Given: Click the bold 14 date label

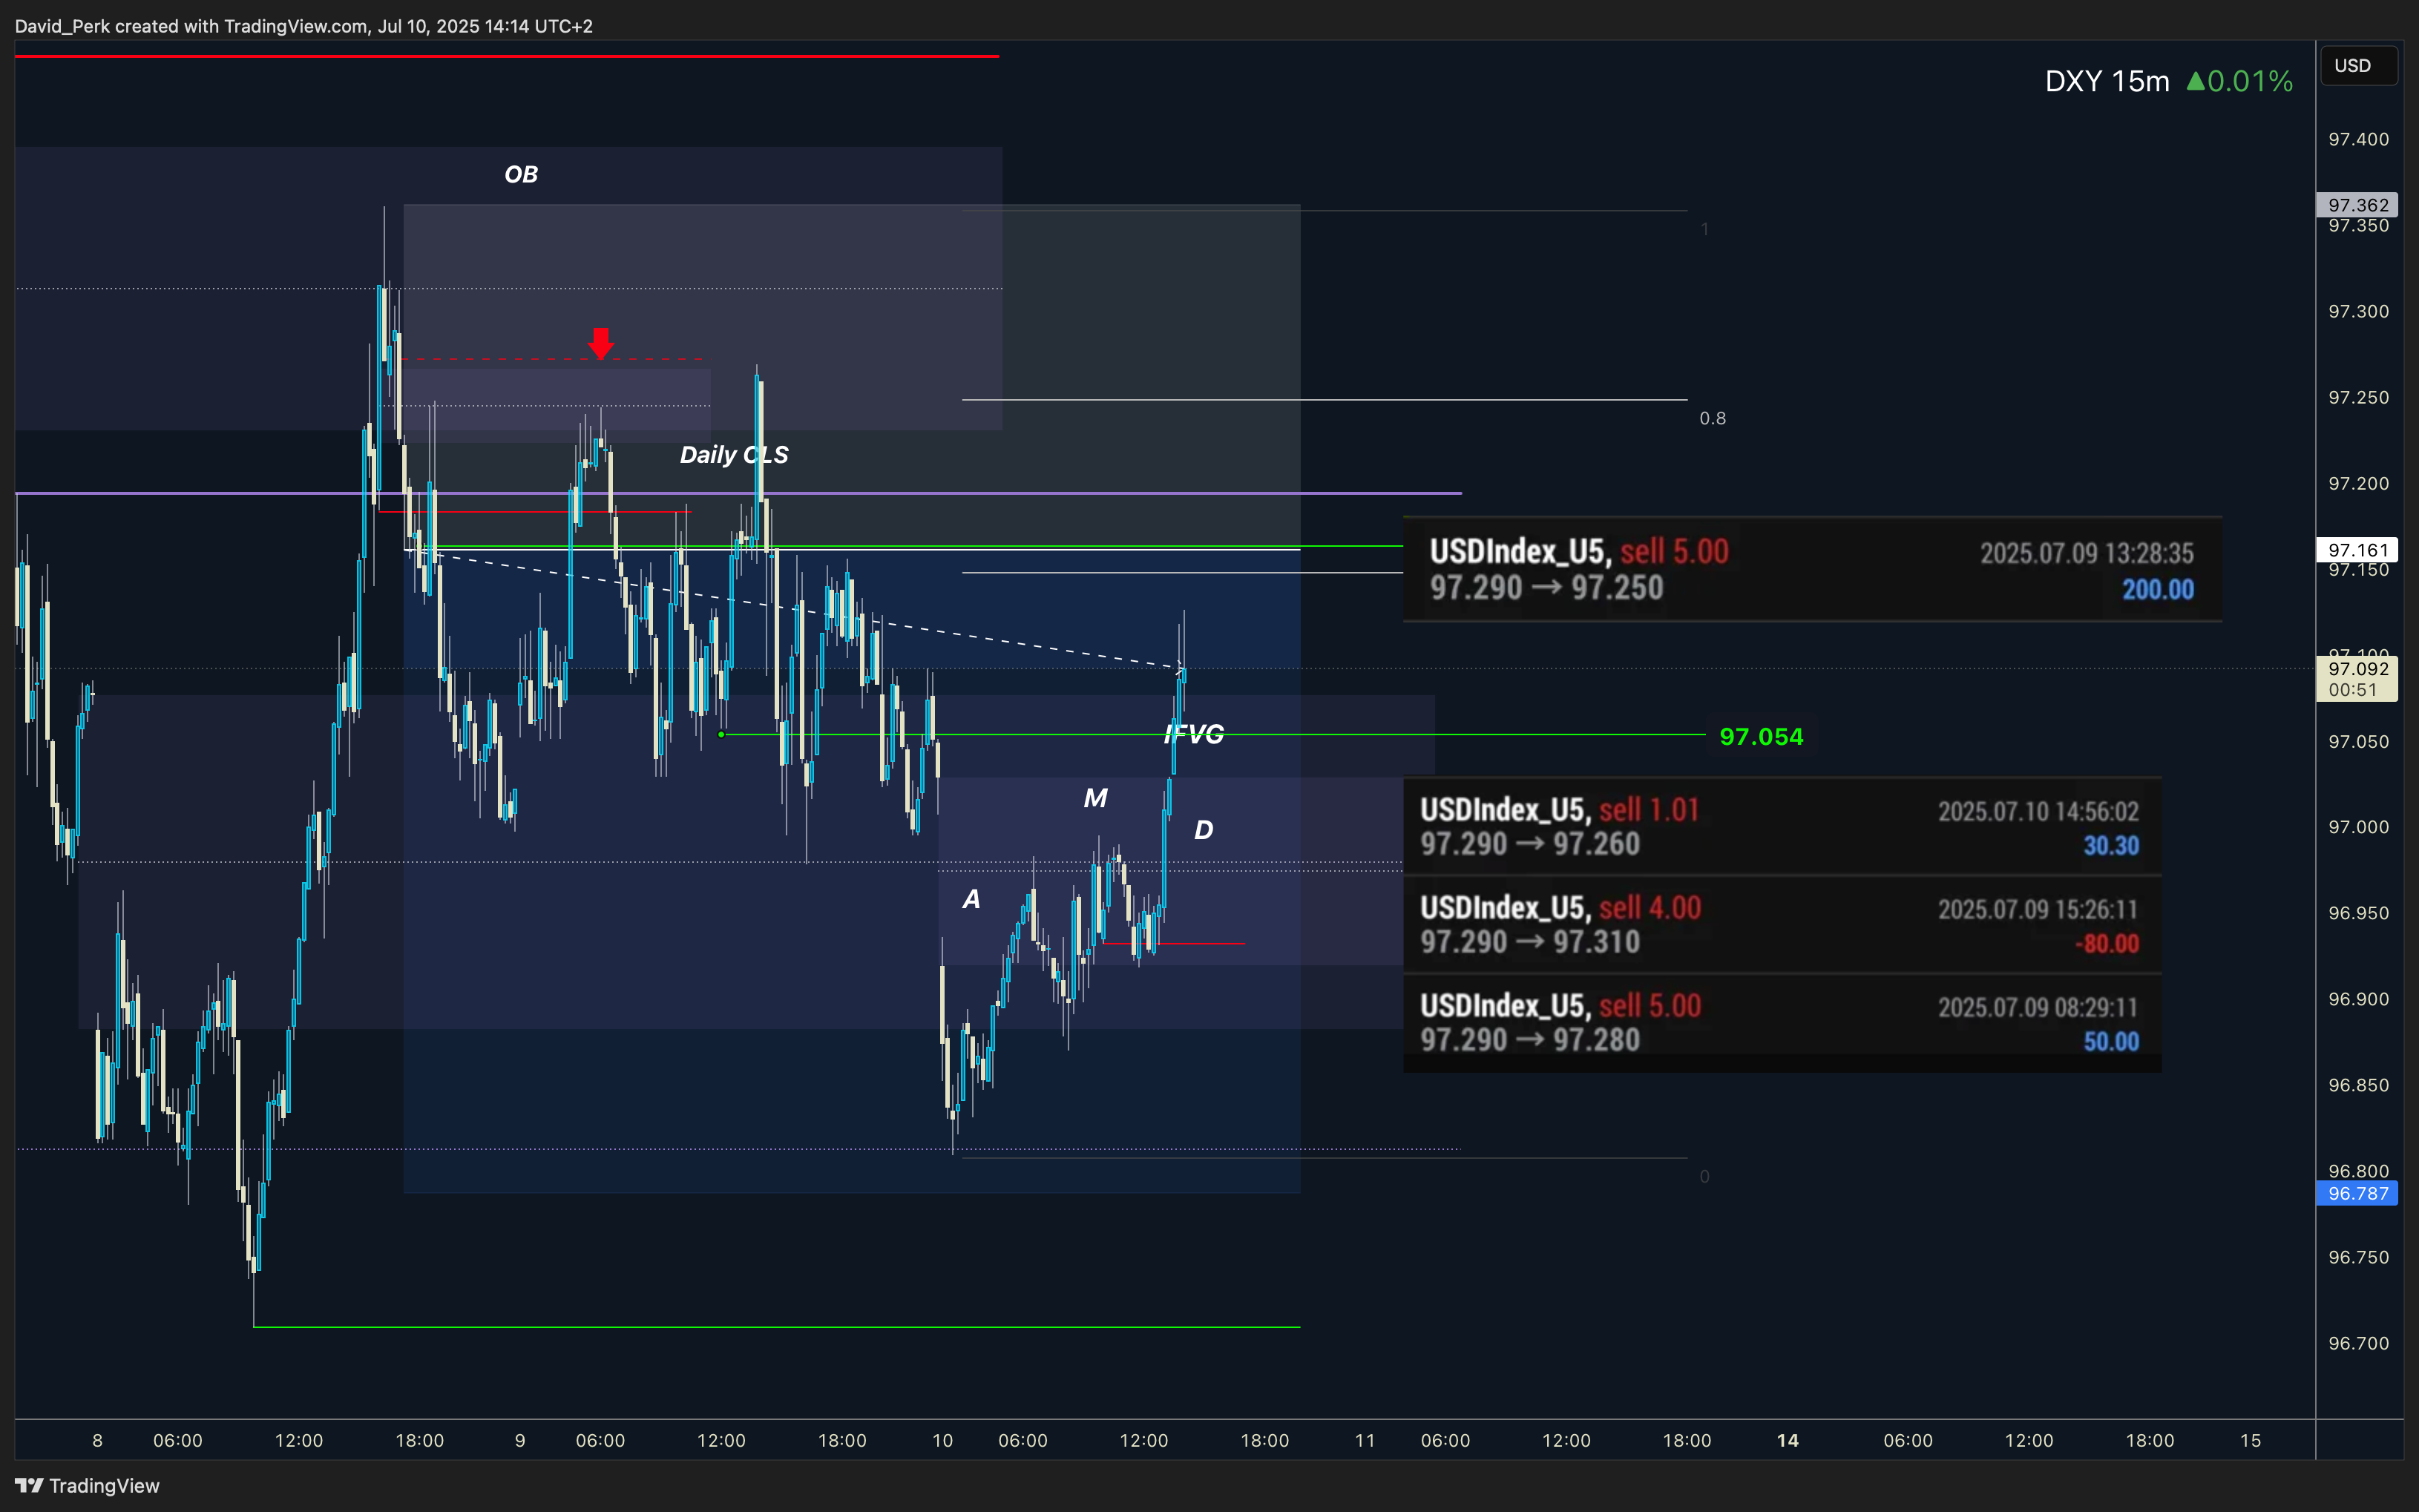Looking at the screenshot, I should (1787, 1441).
